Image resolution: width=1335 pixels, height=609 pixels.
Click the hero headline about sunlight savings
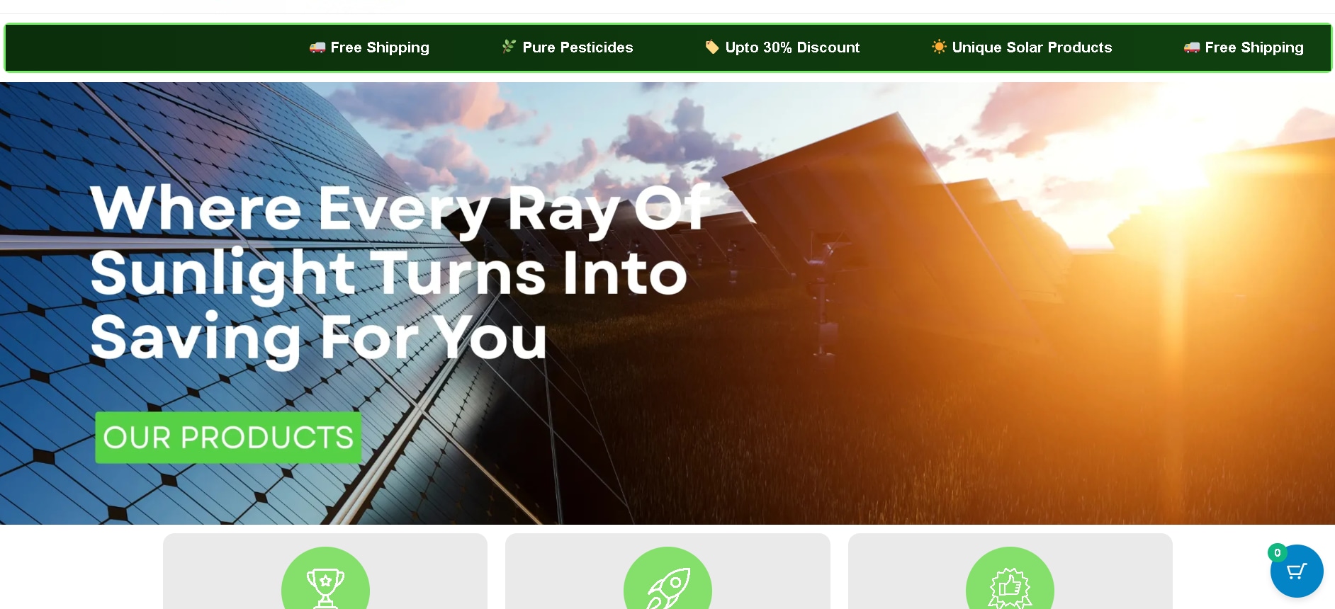tap(400, 273)
